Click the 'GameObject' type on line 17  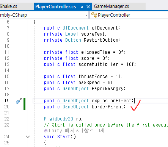pyautogui.click(x=75, y=89)
